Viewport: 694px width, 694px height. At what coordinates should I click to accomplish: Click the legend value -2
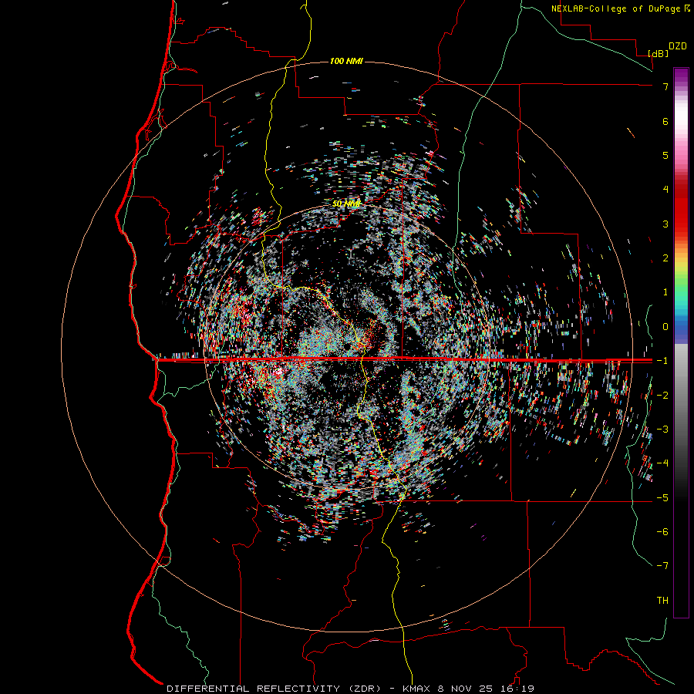(x=662, y=395)
